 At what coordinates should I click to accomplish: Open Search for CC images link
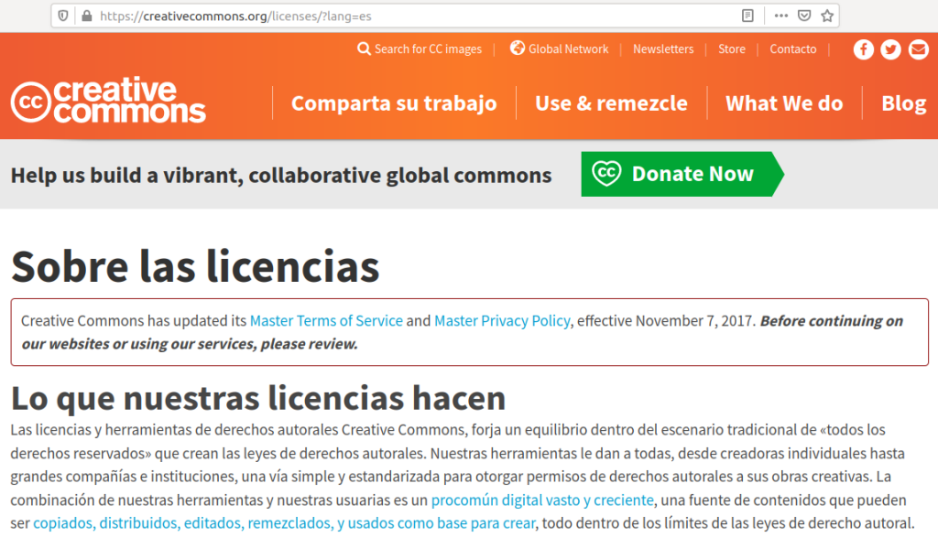[428, 49]
